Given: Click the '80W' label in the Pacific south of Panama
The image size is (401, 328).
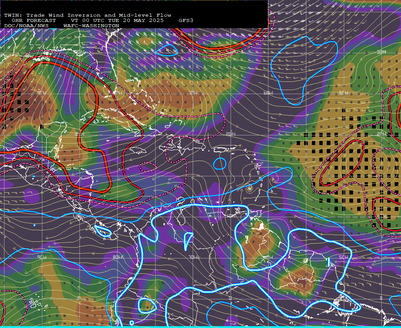Looking at the screenshot, I should (118, 257).
